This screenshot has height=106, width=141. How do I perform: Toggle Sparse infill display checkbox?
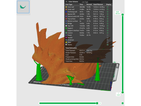coord(108,14)
